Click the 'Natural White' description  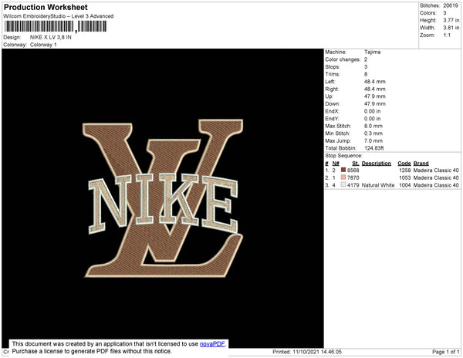tap(378, 185)
